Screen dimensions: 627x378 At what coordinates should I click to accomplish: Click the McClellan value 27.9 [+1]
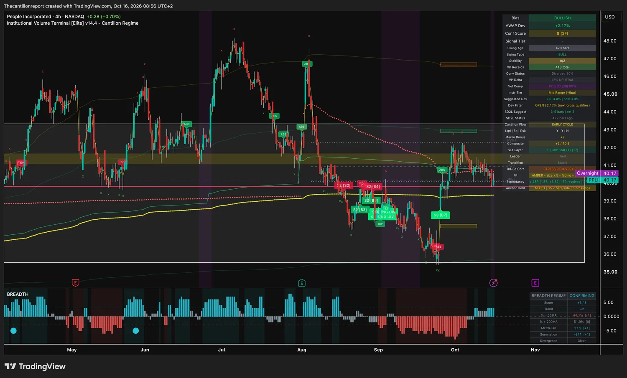point(582,328)
